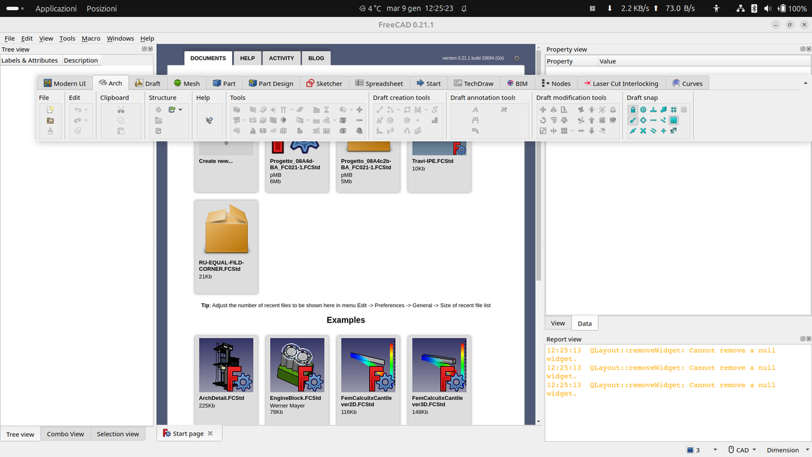Select the Line tool in Draft creation tools
Screen dimensions: 812x457
tap(379, 109)
